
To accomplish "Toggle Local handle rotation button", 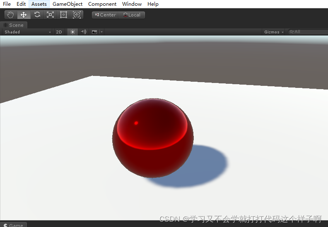I will [x=132, y=15].
